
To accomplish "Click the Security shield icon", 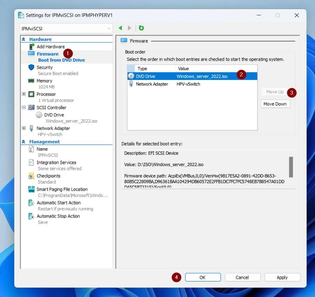I will click(x=31, y=67).
